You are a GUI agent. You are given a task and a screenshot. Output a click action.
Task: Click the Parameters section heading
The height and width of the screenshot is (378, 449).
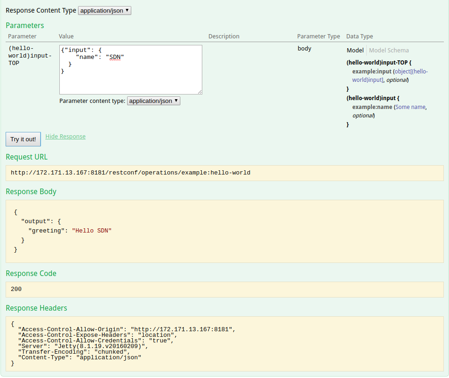25,26
